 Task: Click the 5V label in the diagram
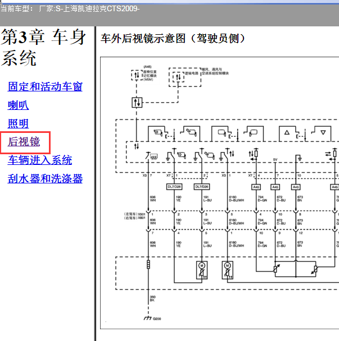(275, 160)
